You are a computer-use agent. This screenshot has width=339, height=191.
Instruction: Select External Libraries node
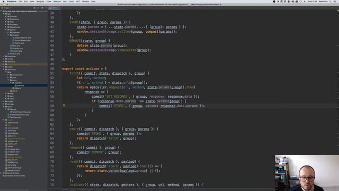click(11, 173)
